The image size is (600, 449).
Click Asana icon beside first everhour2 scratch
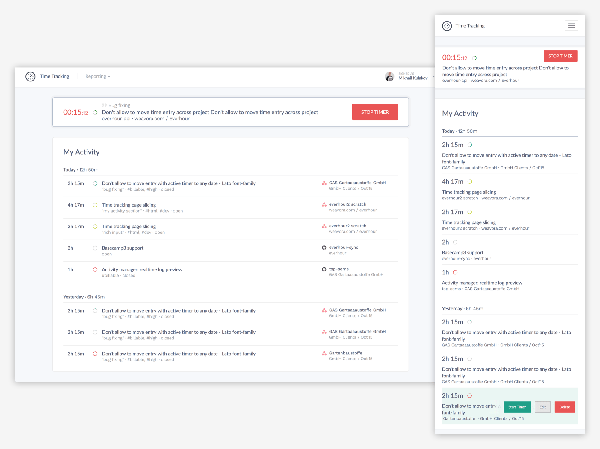pos(324,205)
